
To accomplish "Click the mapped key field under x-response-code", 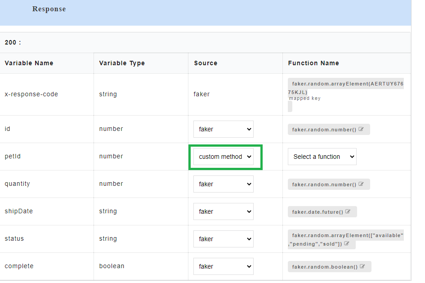I will (290, 106).
